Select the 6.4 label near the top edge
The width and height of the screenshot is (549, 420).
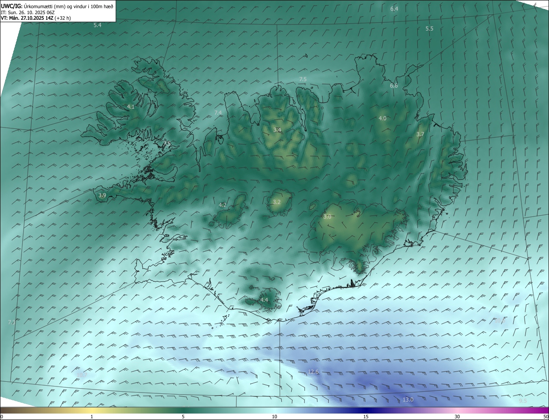click(x=394, y=9)
